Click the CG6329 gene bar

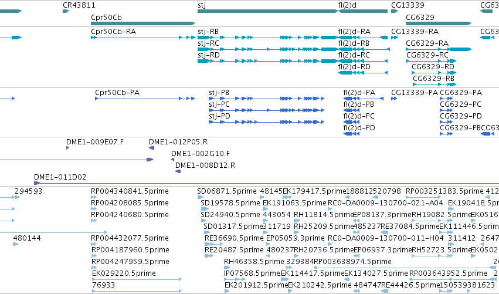tap(439, 23)
